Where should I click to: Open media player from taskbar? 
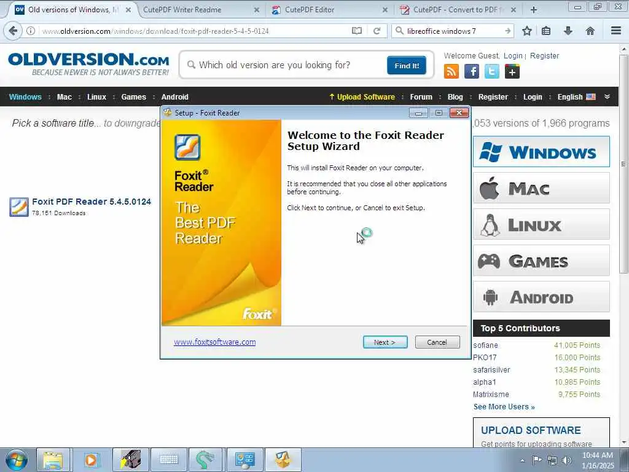click(91, 460)
